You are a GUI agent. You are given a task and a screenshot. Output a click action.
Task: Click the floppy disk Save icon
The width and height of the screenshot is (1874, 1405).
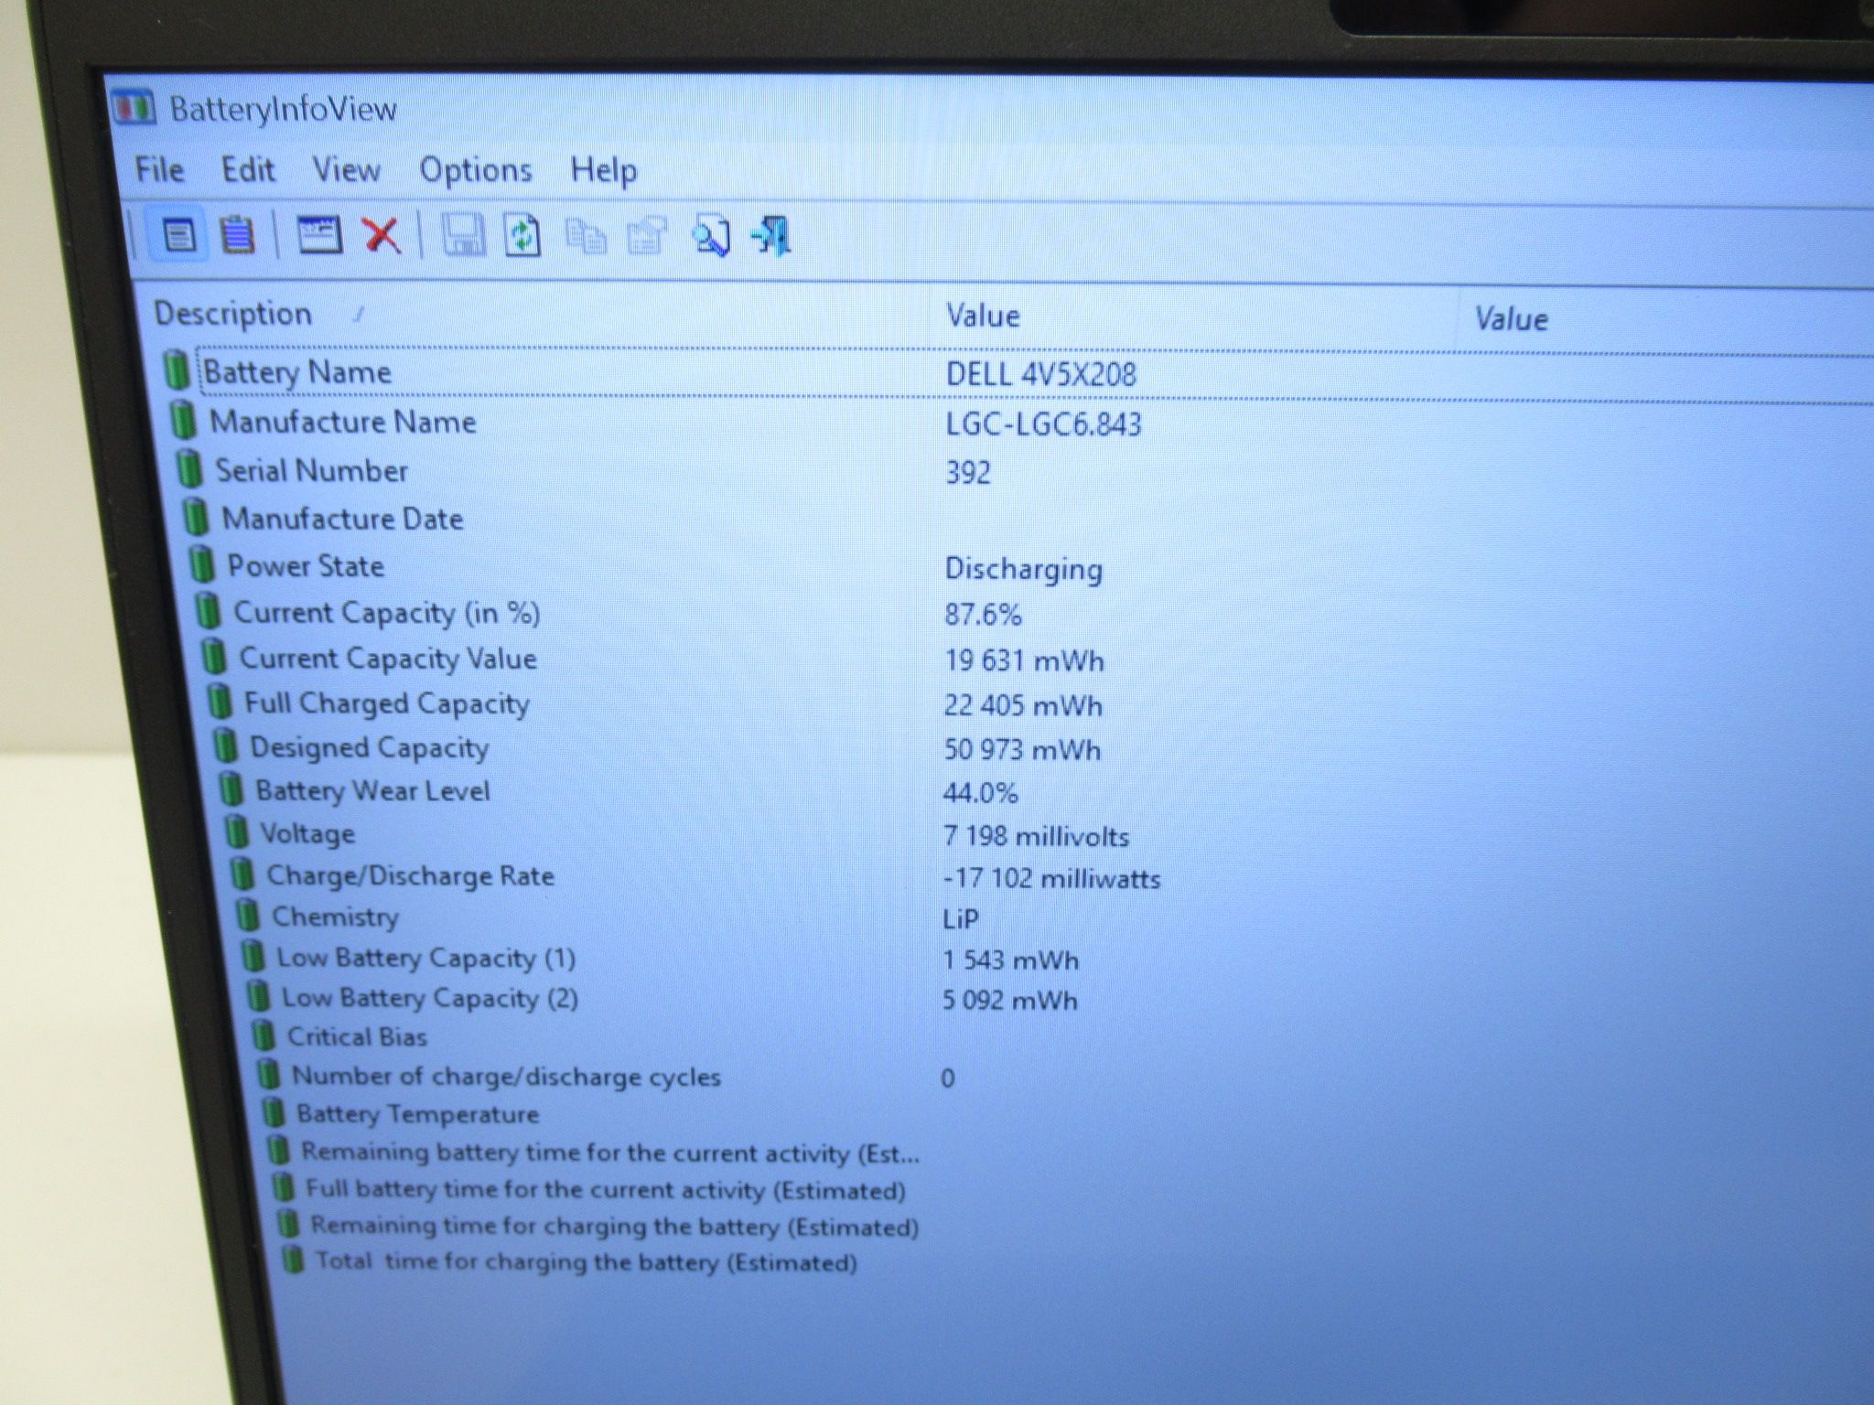(x=464, y=235)
